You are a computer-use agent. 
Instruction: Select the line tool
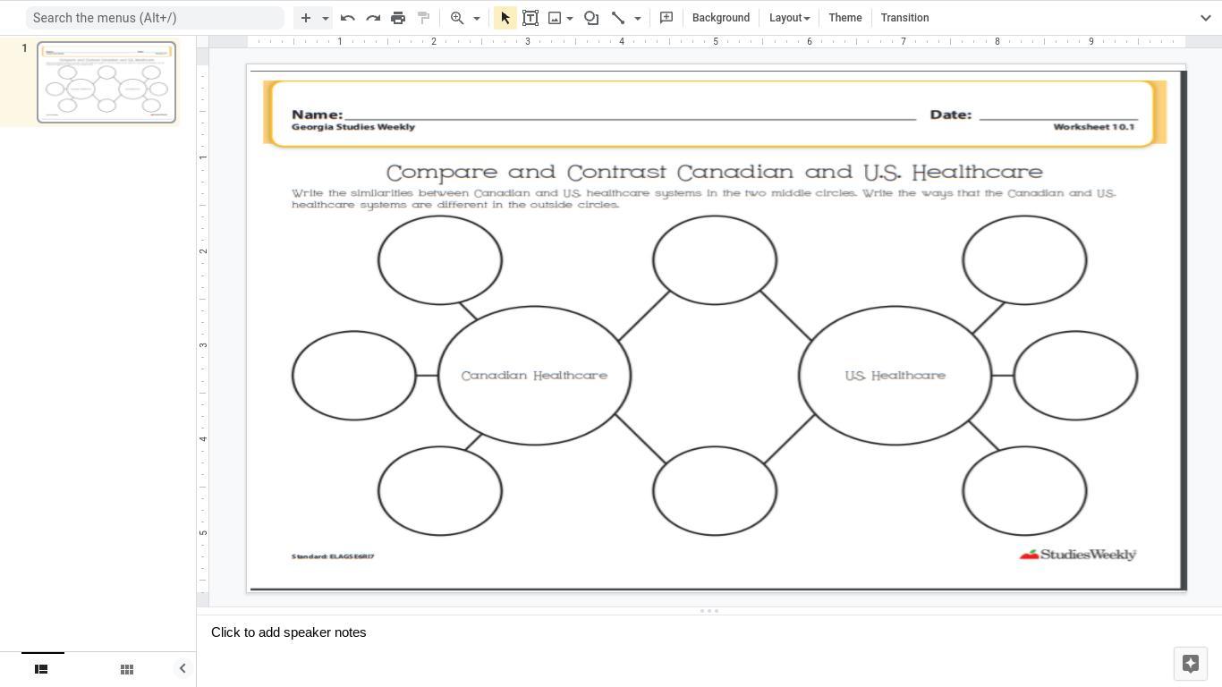pyautogui.click(x=618, y=18)
